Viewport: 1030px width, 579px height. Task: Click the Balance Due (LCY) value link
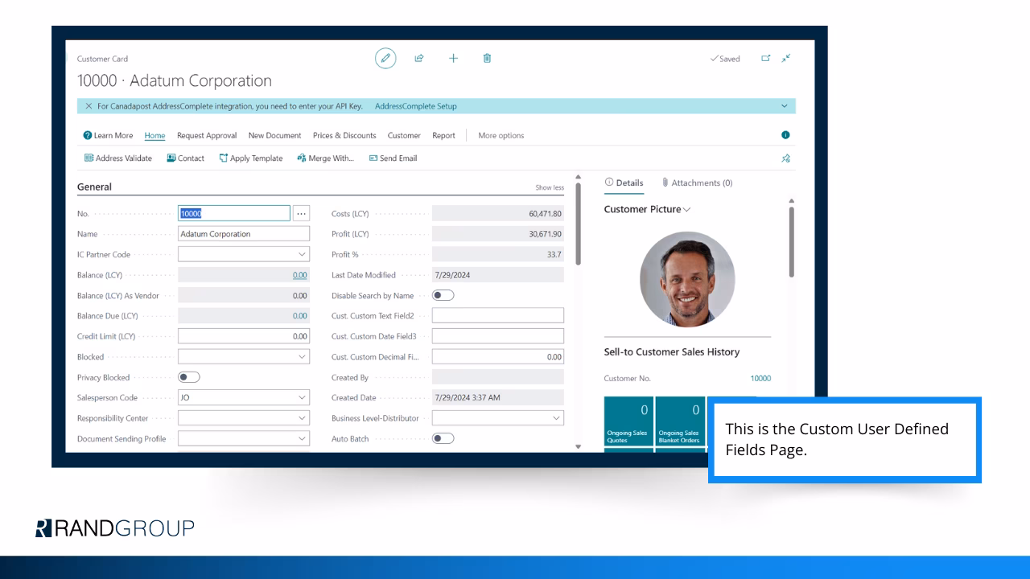coord(299,316)
